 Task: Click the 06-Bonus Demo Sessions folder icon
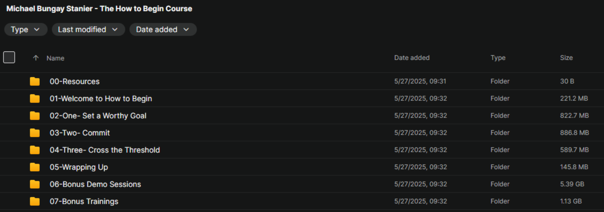35,184
